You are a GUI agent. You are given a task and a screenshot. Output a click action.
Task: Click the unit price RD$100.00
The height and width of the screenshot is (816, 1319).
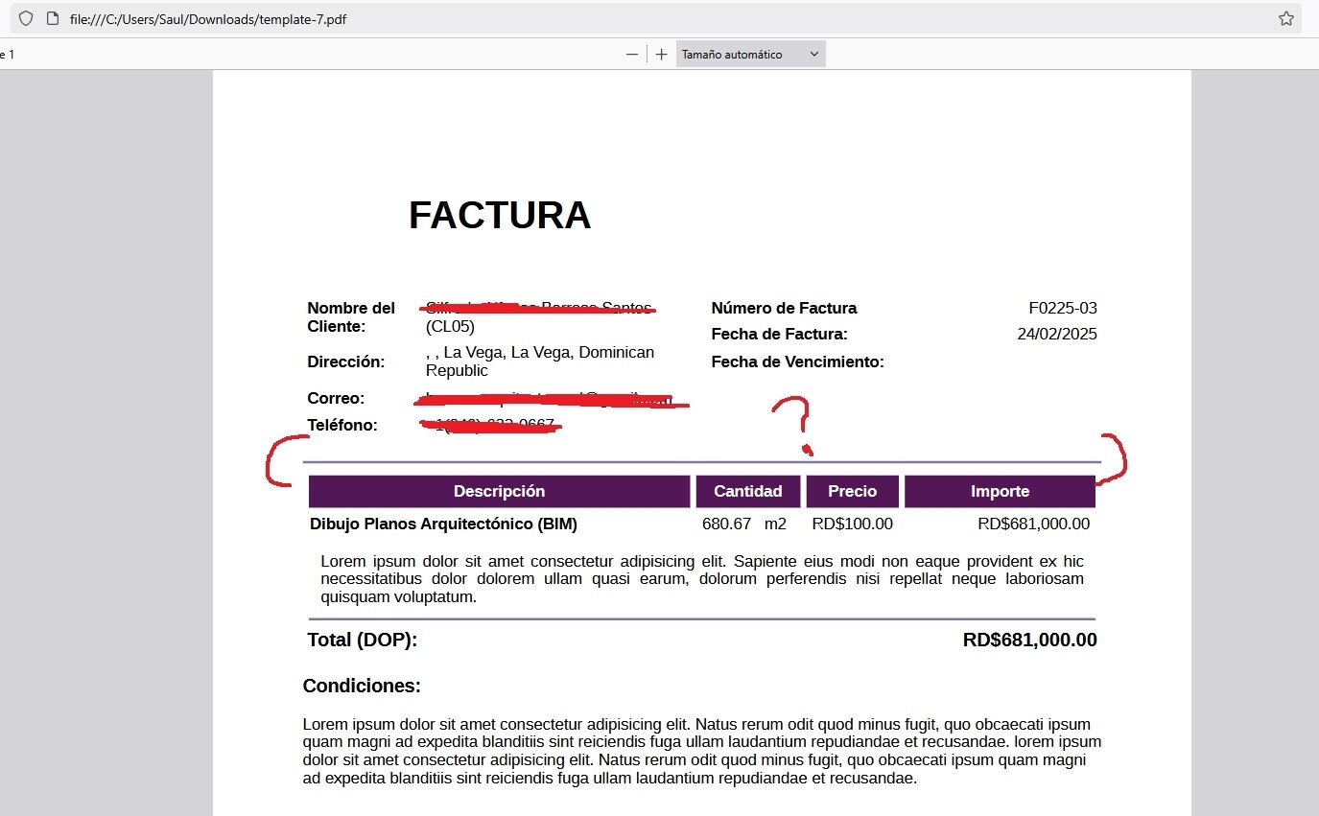[x=852, y=525]
